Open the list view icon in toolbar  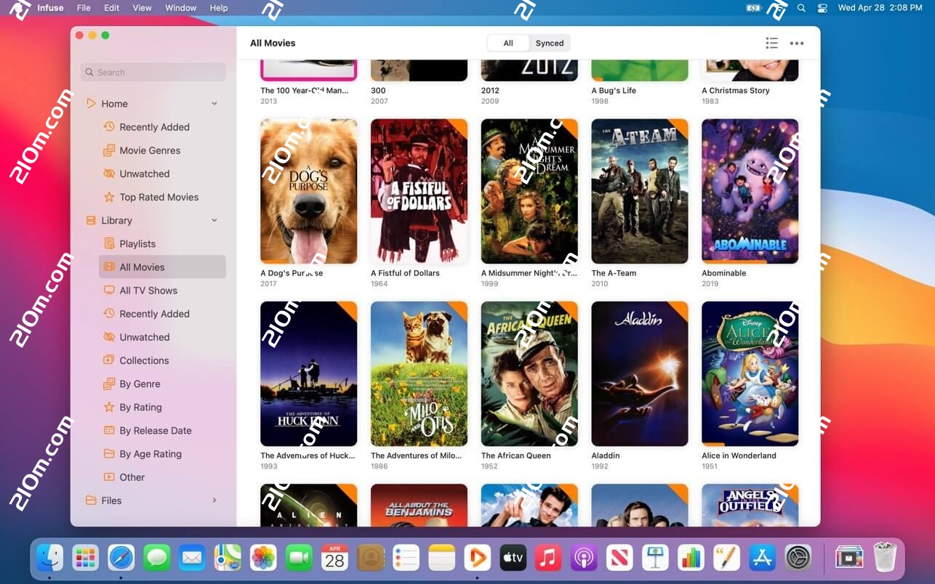point(771,43)
